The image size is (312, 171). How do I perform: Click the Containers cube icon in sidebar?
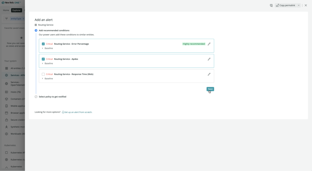pos(7,99)
